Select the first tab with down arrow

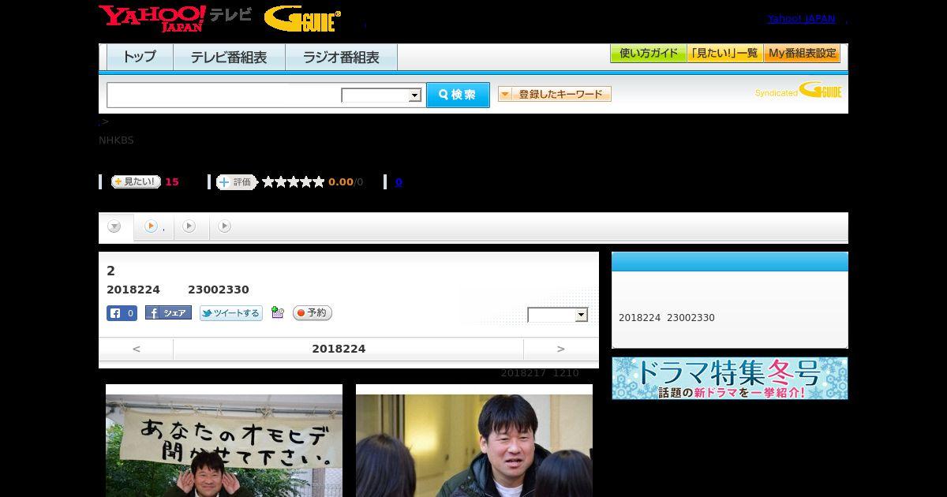tap(115, 227)
